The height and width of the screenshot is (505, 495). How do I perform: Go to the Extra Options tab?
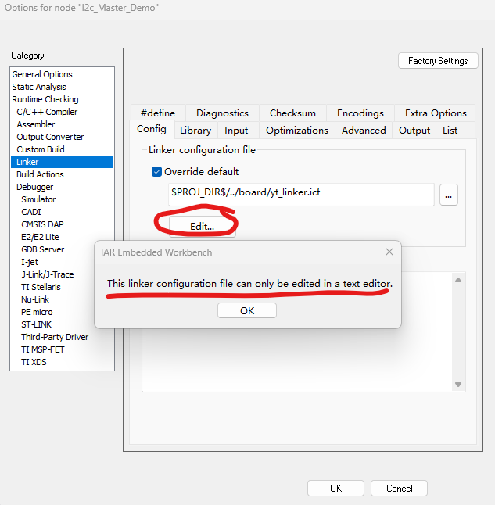point(435,113)
